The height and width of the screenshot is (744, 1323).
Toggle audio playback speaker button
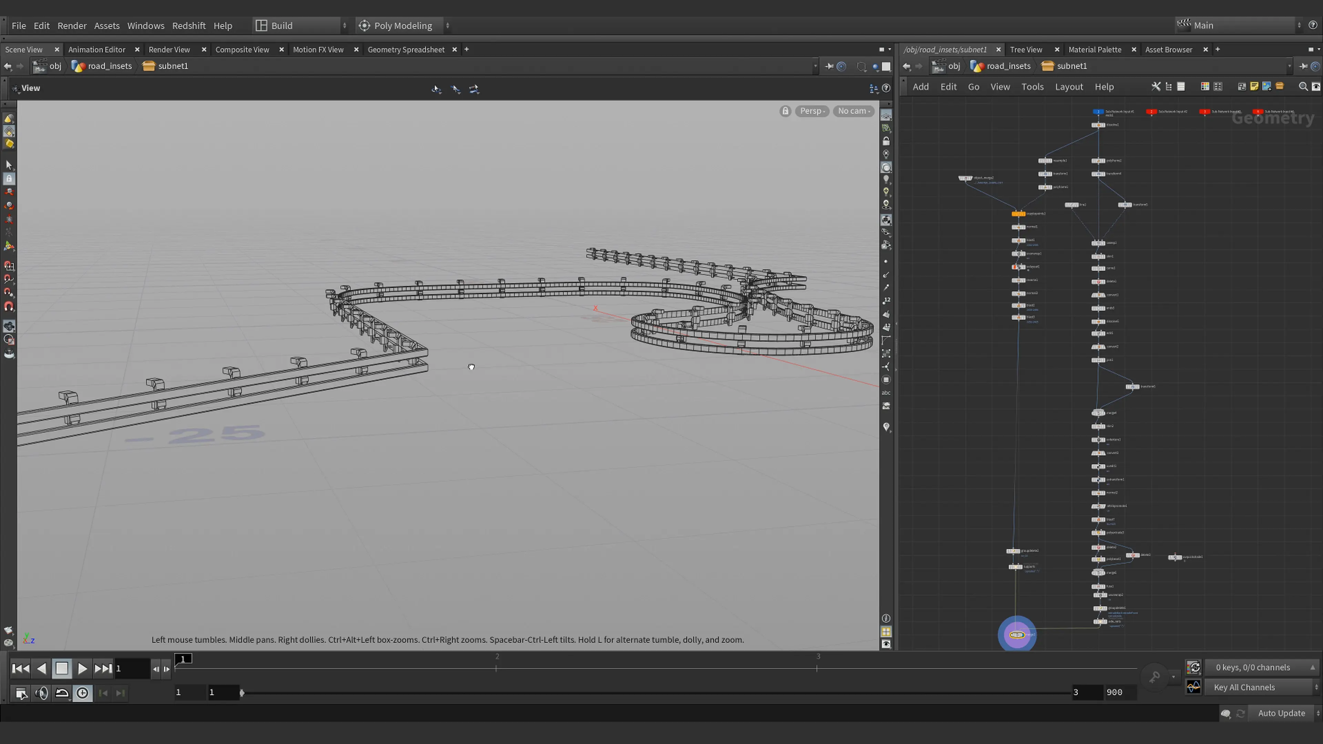(42, 693)
